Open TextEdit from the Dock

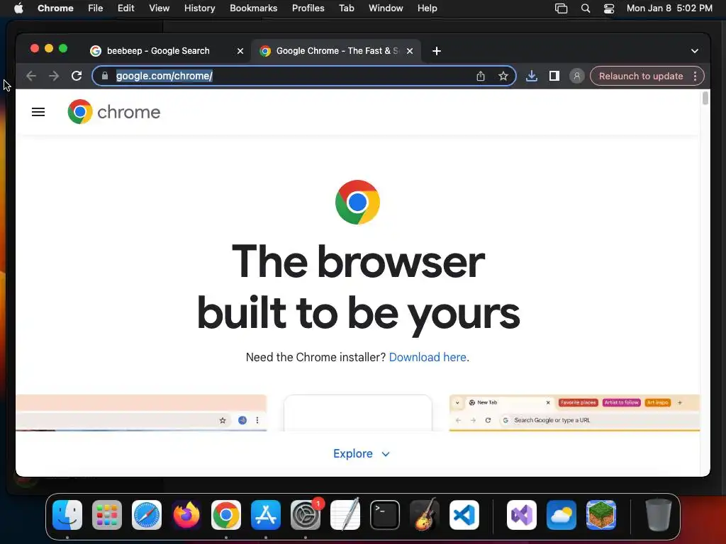pos(345,515)
